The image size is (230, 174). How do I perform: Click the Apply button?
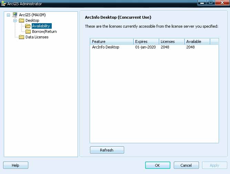coord(214,165)
